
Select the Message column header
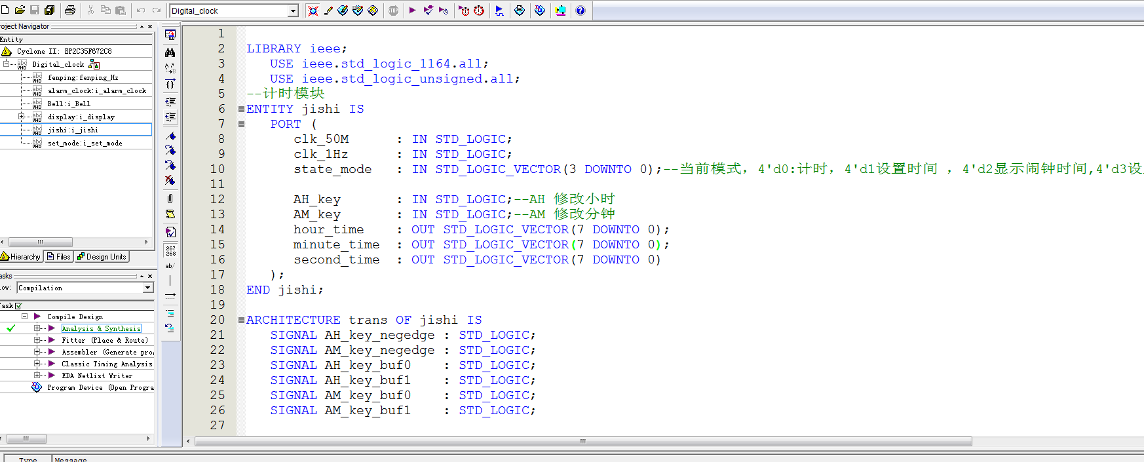pyautogui.click(x=71, y=459)
